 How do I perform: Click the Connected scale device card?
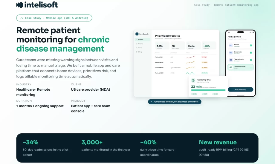(x=240, y=67)
